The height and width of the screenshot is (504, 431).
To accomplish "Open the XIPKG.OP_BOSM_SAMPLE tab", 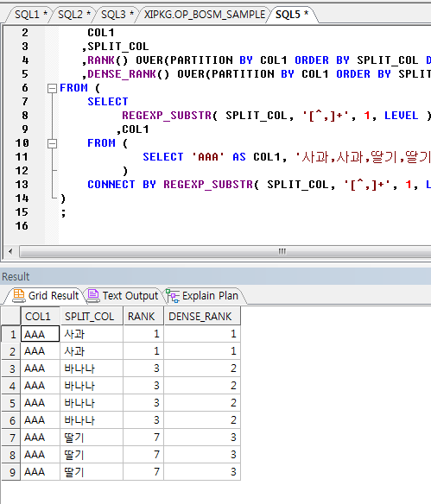I will tap(205, 15).
